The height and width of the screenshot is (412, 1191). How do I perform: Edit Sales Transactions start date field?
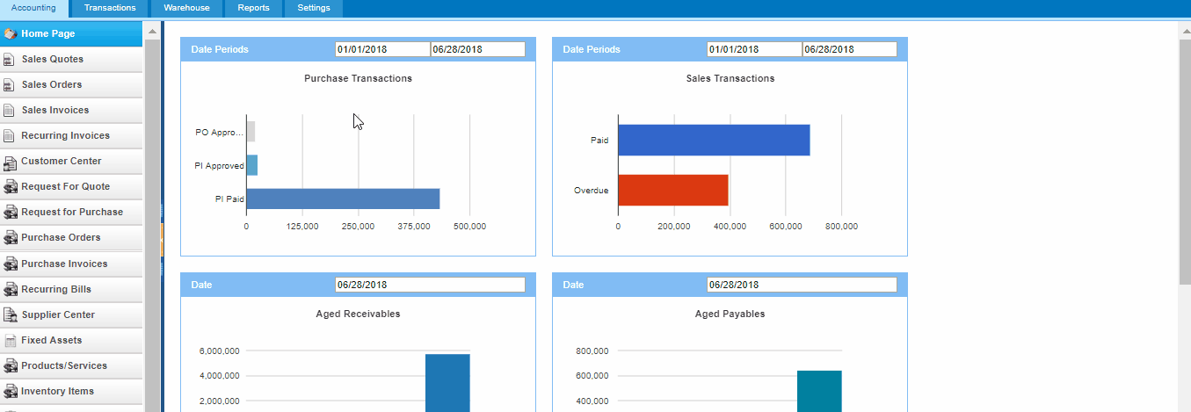point(754,49)
